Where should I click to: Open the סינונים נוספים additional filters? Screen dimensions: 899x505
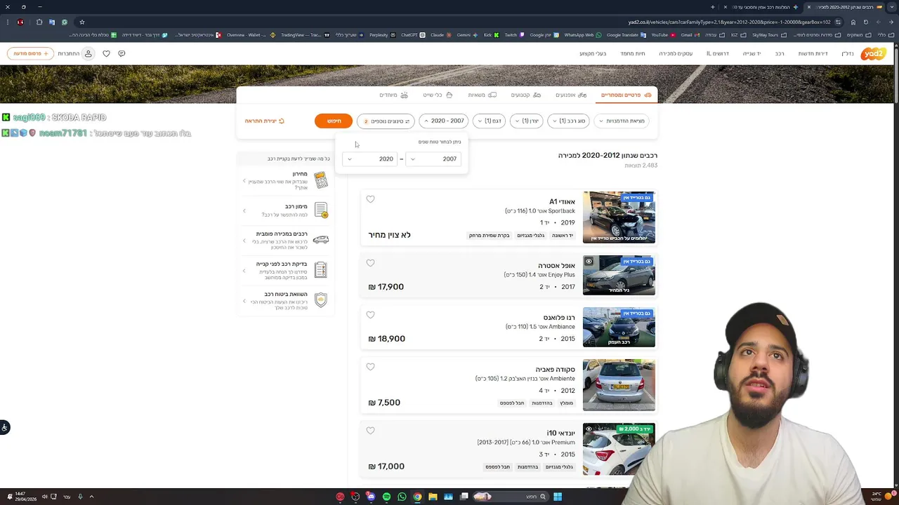[x=386, y=121]
